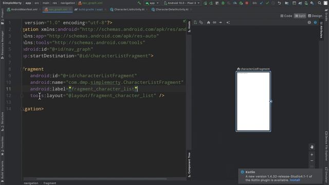Click the deep link chain icon

tap(214, 23)
